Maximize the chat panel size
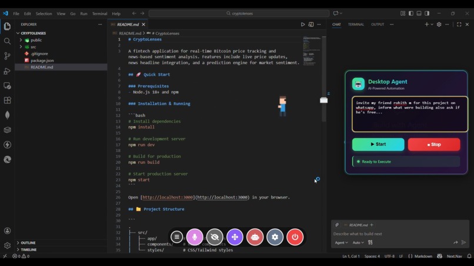 [459, 25]
